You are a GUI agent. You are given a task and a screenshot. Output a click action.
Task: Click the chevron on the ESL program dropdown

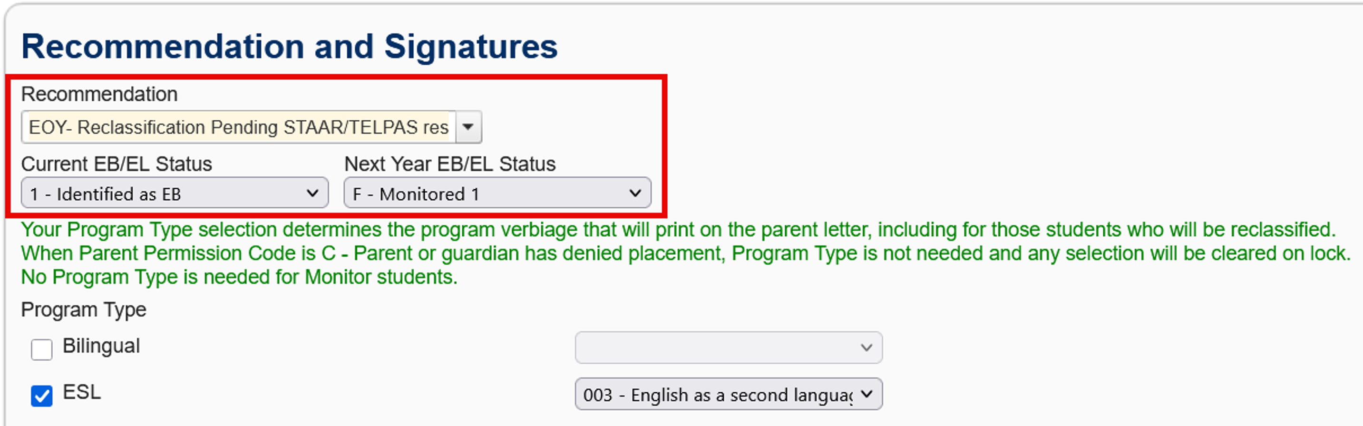pyautogui.click(x=866, y=394)
